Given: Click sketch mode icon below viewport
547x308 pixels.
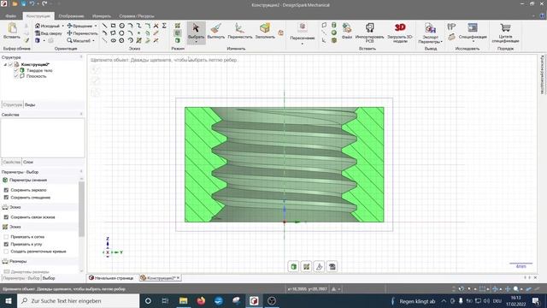Looking at the screenshot, I should (x=306, y=267).
